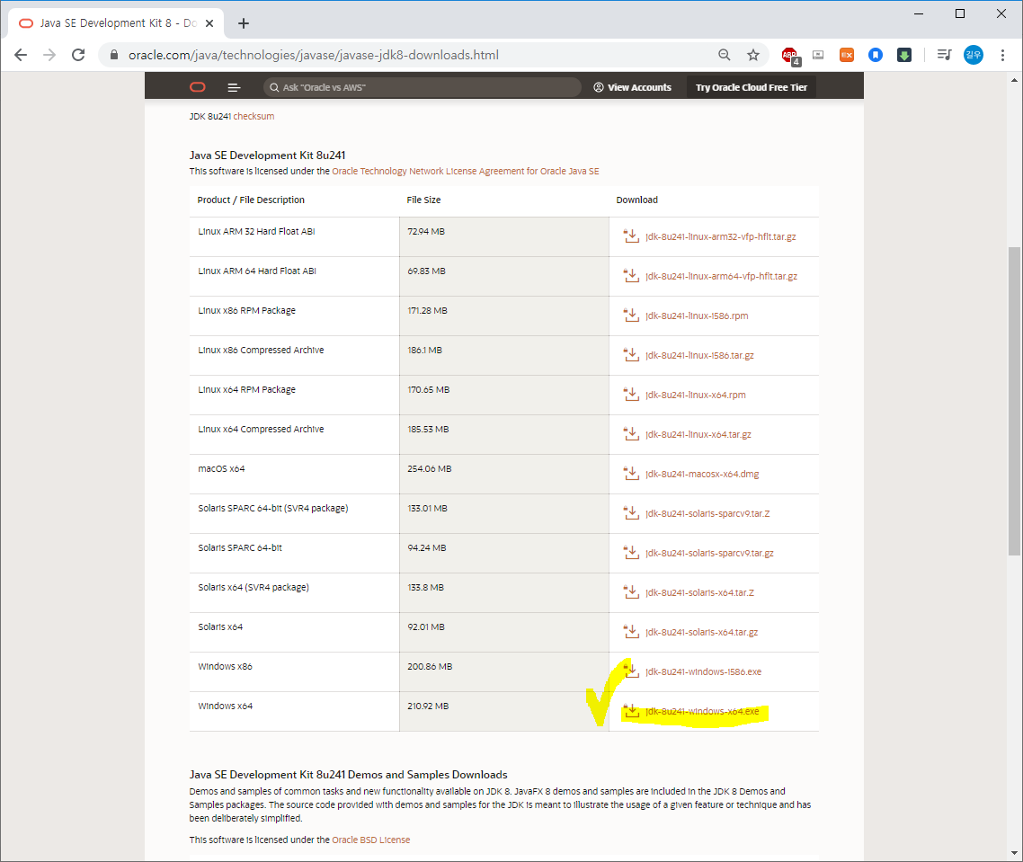Viewport: 1023px width, 862px height.
Task: Click the scrollbar up arrow
Action: tap(1014, 80)
